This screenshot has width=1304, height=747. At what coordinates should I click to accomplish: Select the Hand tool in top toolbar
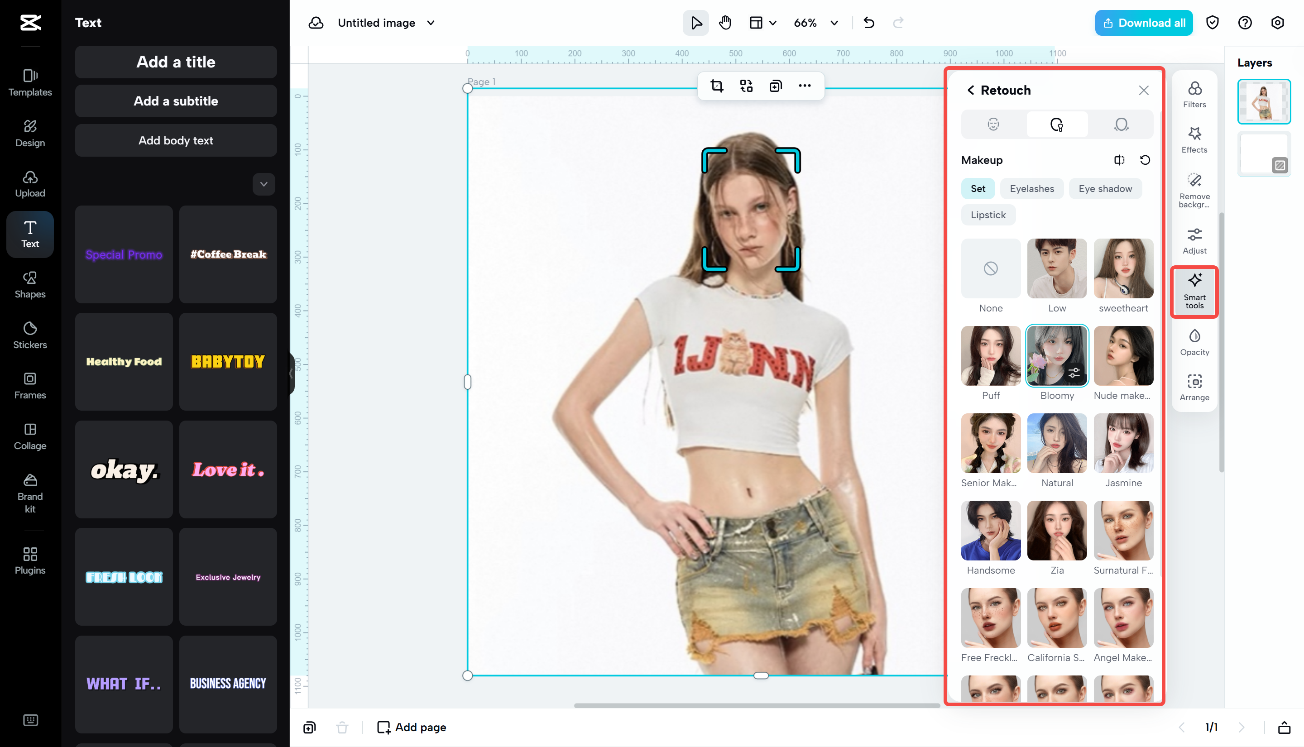tap(725, 23)
